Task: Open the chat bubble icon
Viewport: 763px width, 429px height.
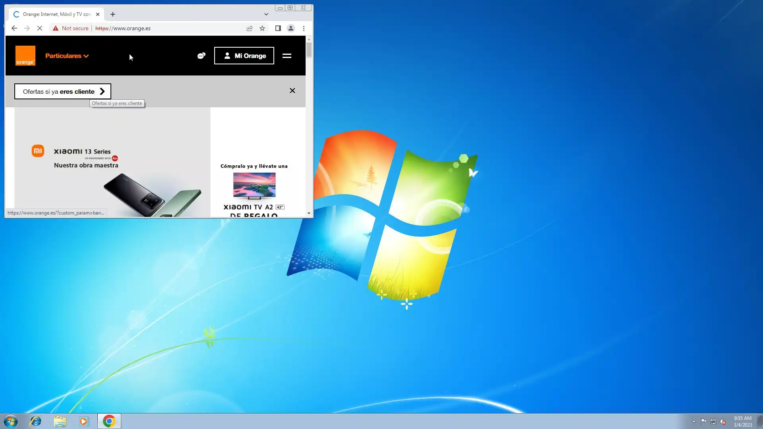Action: tap(201, 56)
